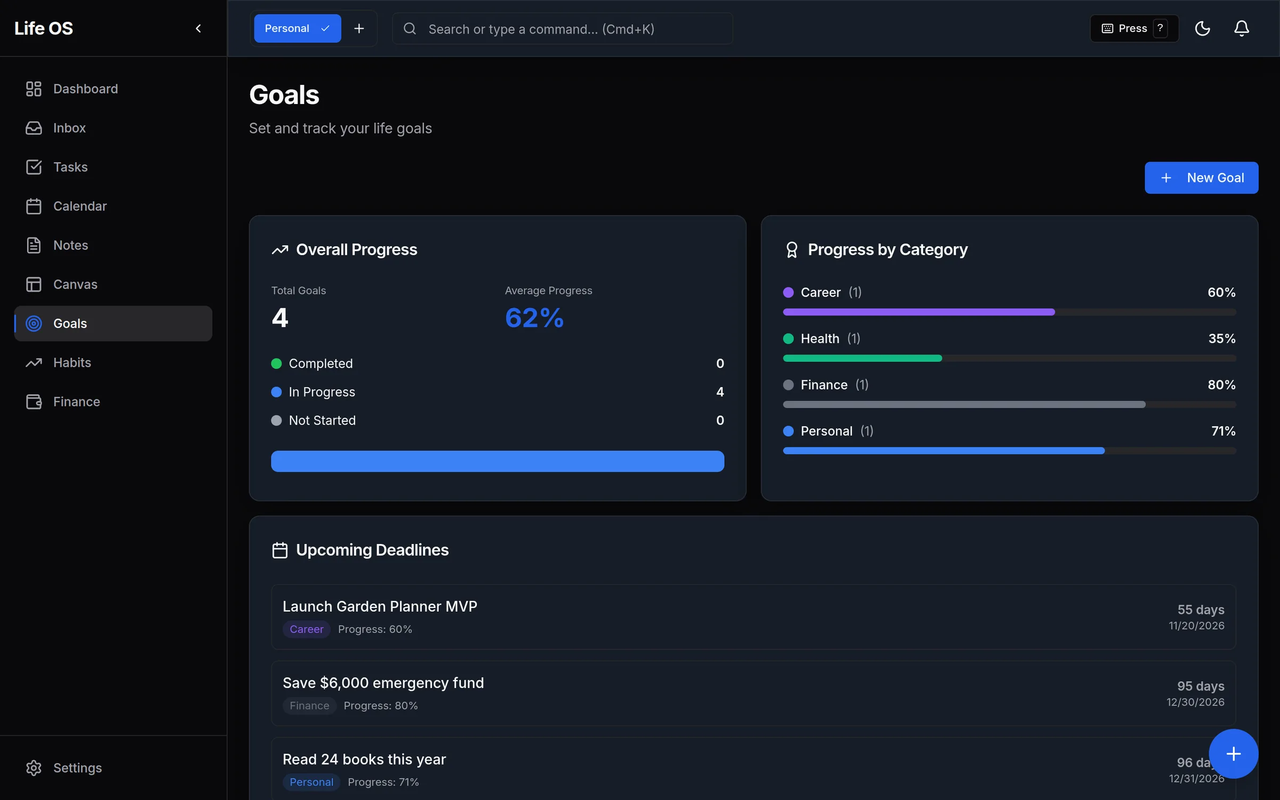Open the Personal workspace dropdown
Viewport: 1280px width, 800px height.
298,28
